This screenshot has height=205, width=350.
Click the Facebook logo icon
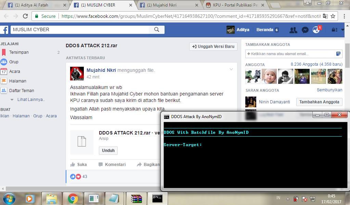click(x=4, y=30)
